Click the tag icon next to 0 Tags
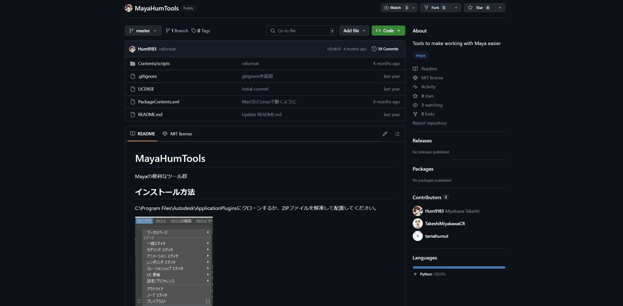The height and width of the screenshot is (306, 623). (x=194, y=31)
